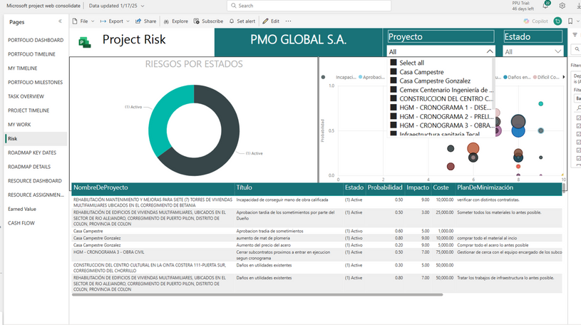Open MY WORK page
The width and height of the screenshot is (581, 325).
click(x=19, y=125)
